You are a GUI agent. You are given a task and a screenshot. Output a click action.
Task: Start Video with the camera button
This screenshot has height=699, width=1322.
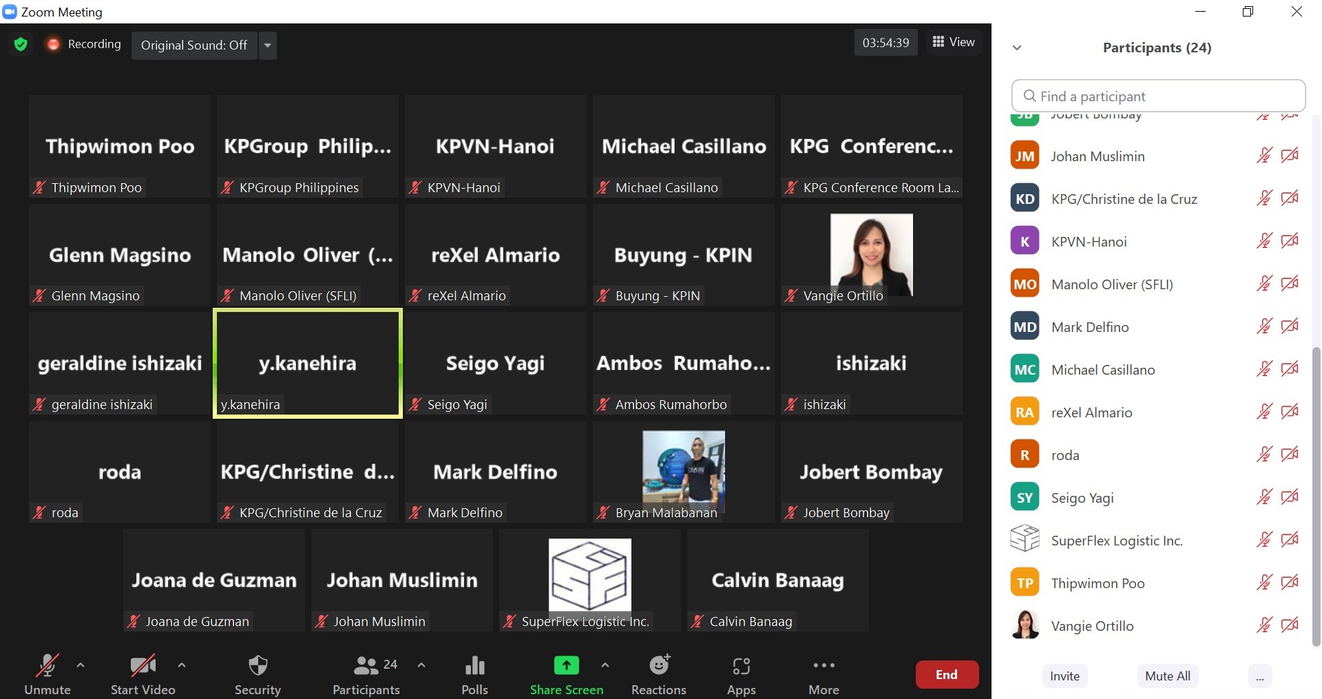(x=143, y=666)
